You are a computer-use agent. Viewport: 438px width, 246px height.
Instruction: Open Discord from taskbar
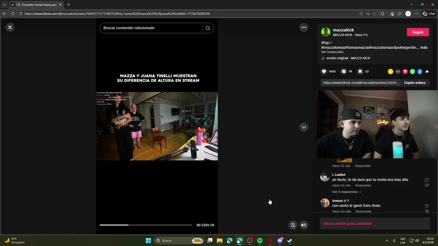280,241
